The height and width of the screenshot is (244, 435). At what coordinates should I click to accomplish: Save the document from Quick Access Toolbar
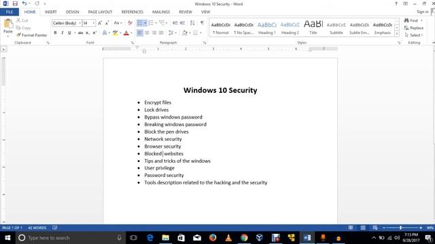pyautogui.click(x=15, y=3)
